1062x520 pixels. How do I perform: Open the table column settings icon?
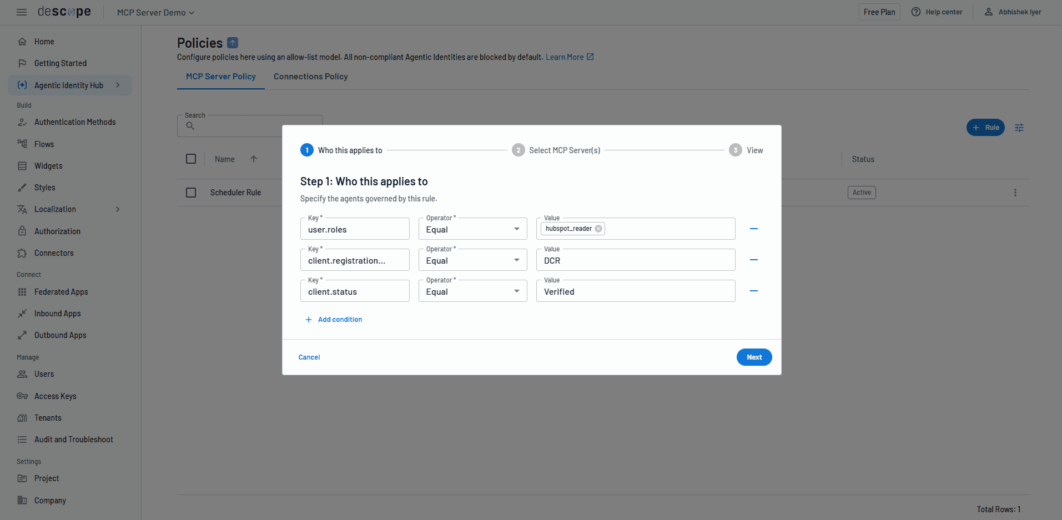pyautogui.click(x=1019, y=127)
